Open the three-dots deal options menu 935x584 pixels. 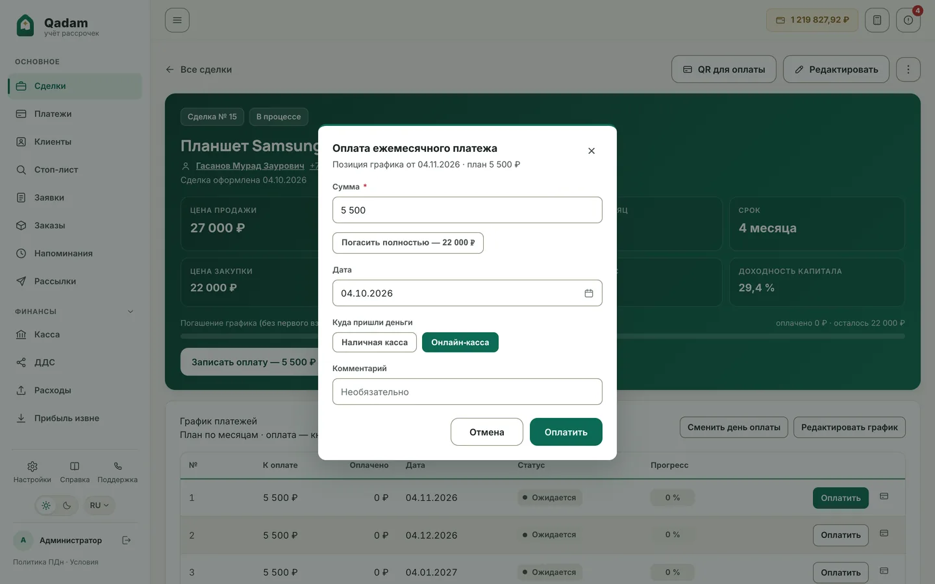(x=908, y=69)
